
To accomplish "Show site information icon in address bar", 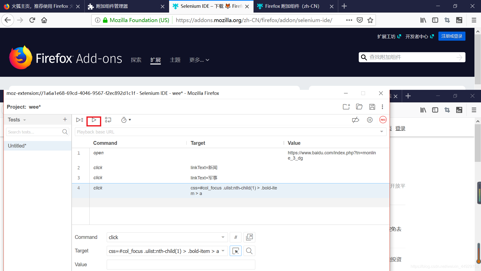I will [x=98, y=20].
